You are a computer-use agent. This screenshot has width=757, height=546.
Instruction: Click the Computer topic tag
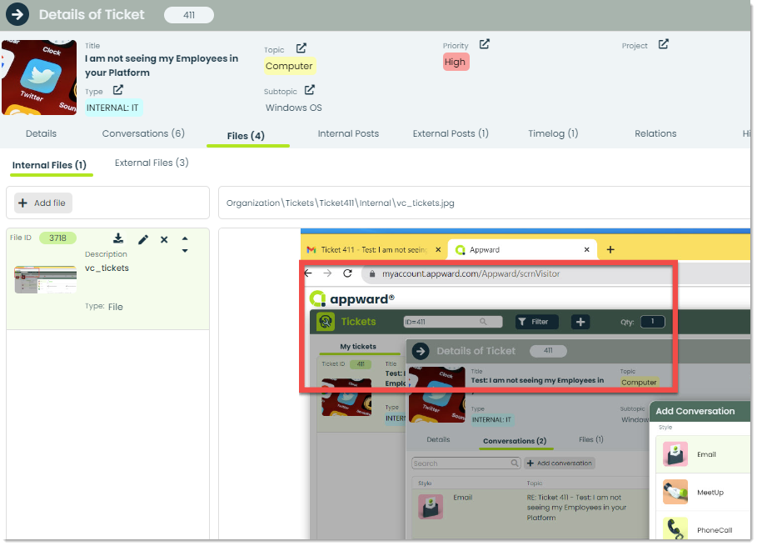coord(289,66)
